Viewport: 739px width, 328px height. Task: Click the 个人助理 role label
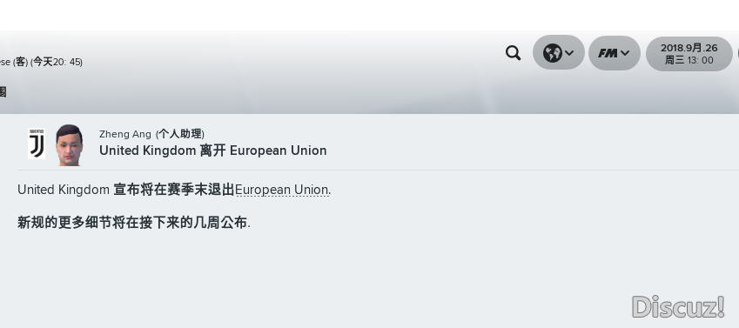click(x=179, y=134)
